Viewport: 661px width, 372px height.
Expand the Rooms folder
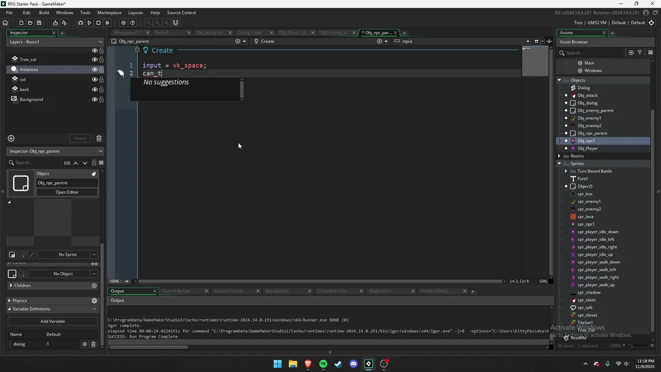pos(559,156)
